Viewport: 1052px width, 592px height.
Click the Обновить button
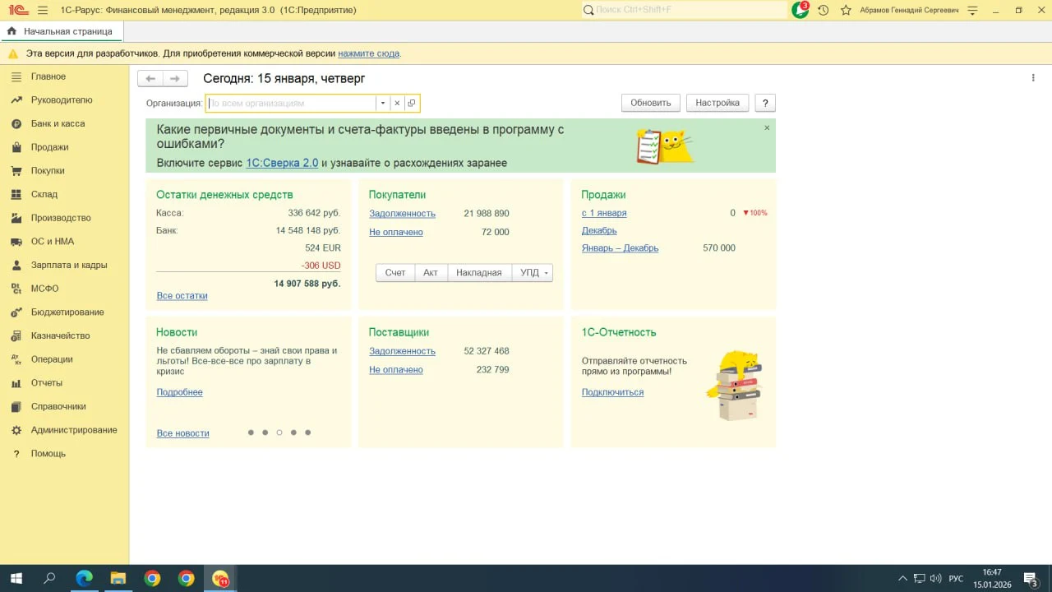(x=651, y=103)
